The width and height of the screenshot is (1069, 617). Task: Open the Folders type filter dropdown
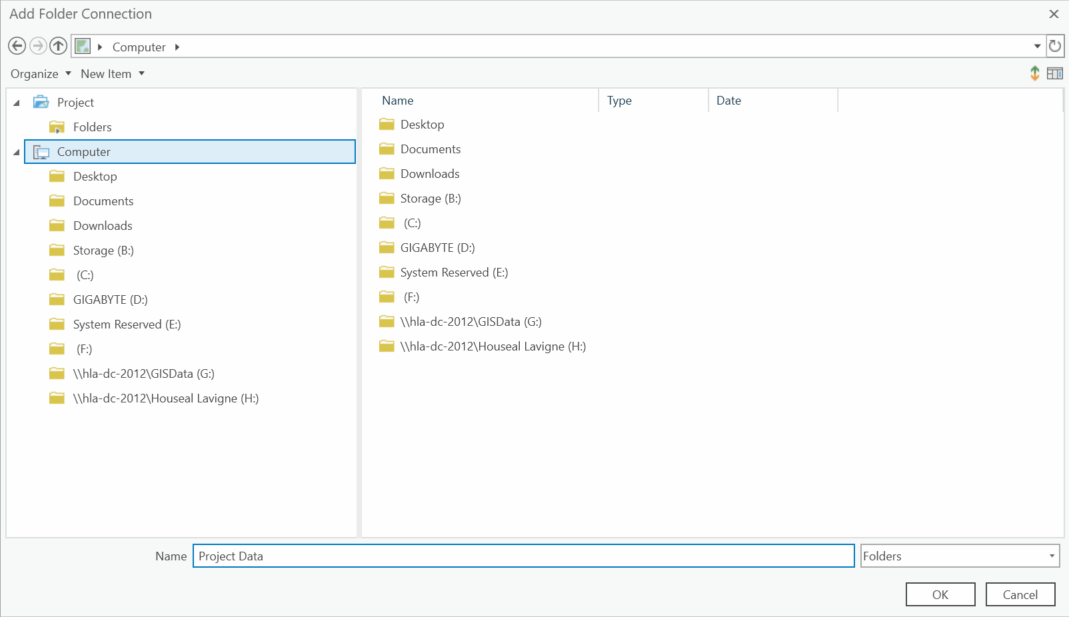1052,556
